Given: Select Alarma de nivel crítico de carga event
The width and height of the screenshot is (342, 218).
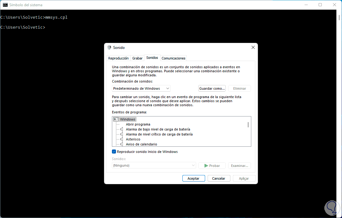Looking at the screenshot, I should pyautogui.click(x=159, y=134).
